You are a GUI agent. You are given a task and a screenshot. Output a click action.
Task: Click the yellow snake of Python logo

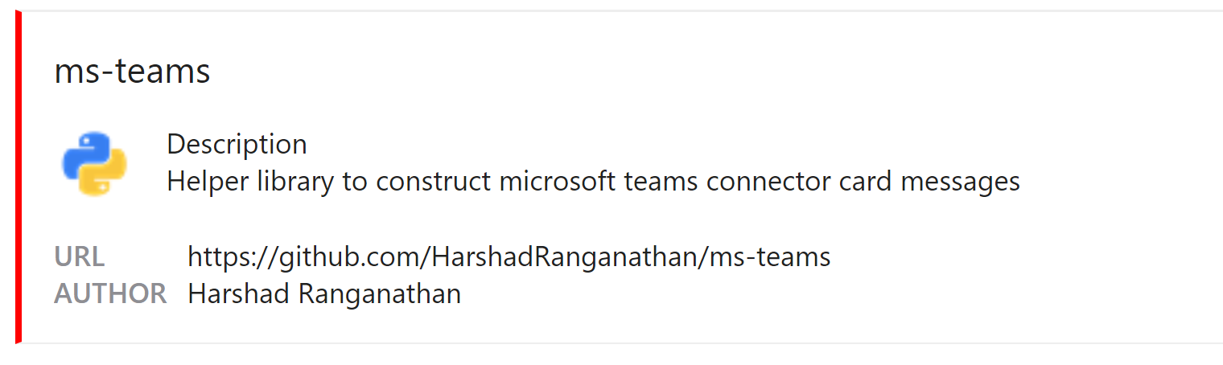pos(104,174)
